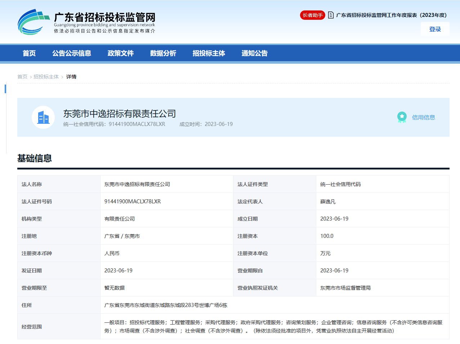Click the credit information badge icon

pyautogui.click(x=402, y=117)
